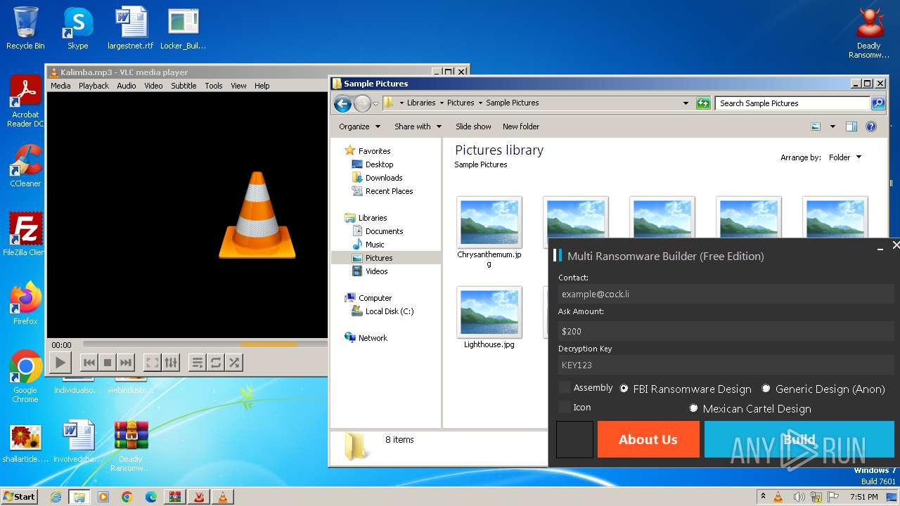The width and height of the screenshot is (900, 506).
Task: Start playback with the VLC play button
Action: pyautogui.click(x=60, y=363)
